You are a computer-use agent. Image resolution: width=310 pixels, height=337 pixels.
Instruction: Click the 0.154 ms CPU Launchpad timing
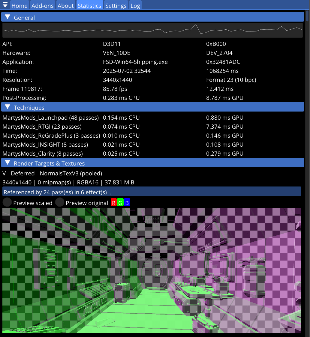pos(121,118)
